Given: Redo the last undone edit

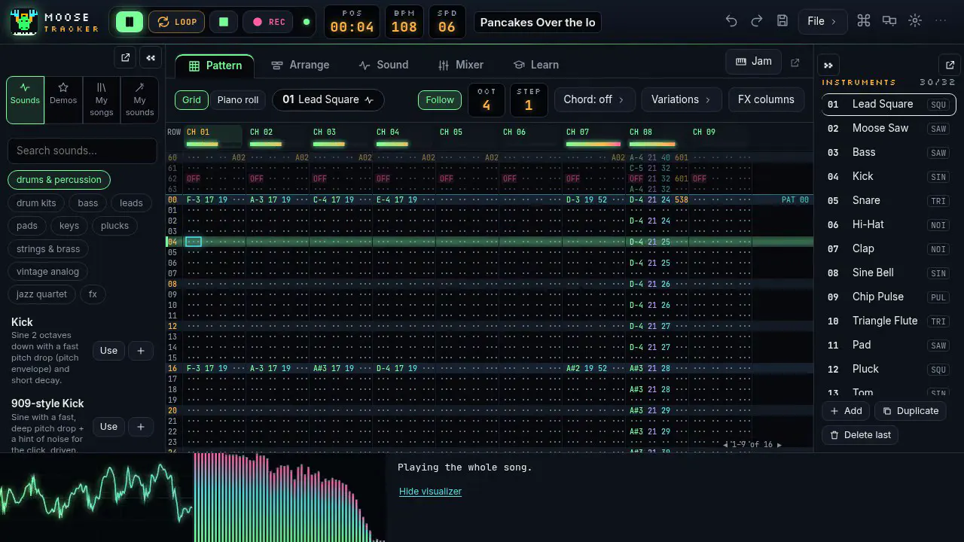Looking at the screenshot, I should pos(757,21).
